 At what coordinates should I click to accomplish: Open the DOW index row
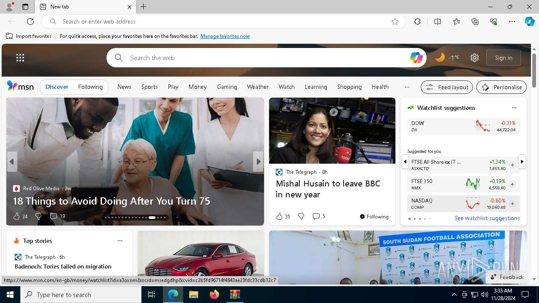pyautogui.click(x=463, y=126)
